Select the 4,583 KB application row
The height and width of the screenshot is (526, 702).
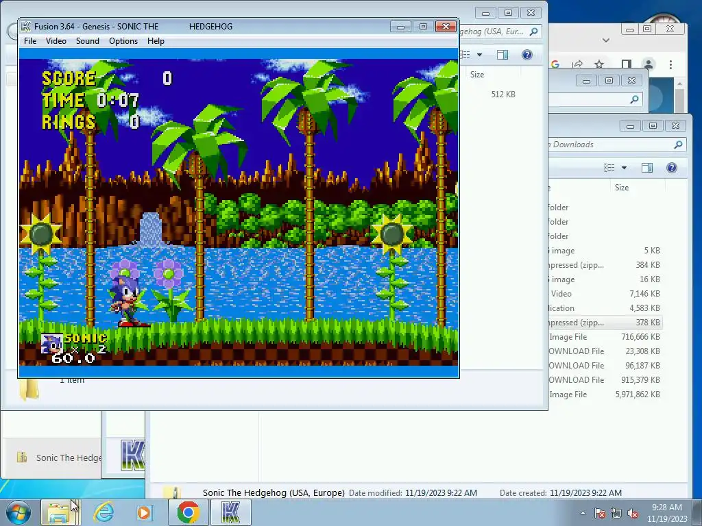coord(605,308)
